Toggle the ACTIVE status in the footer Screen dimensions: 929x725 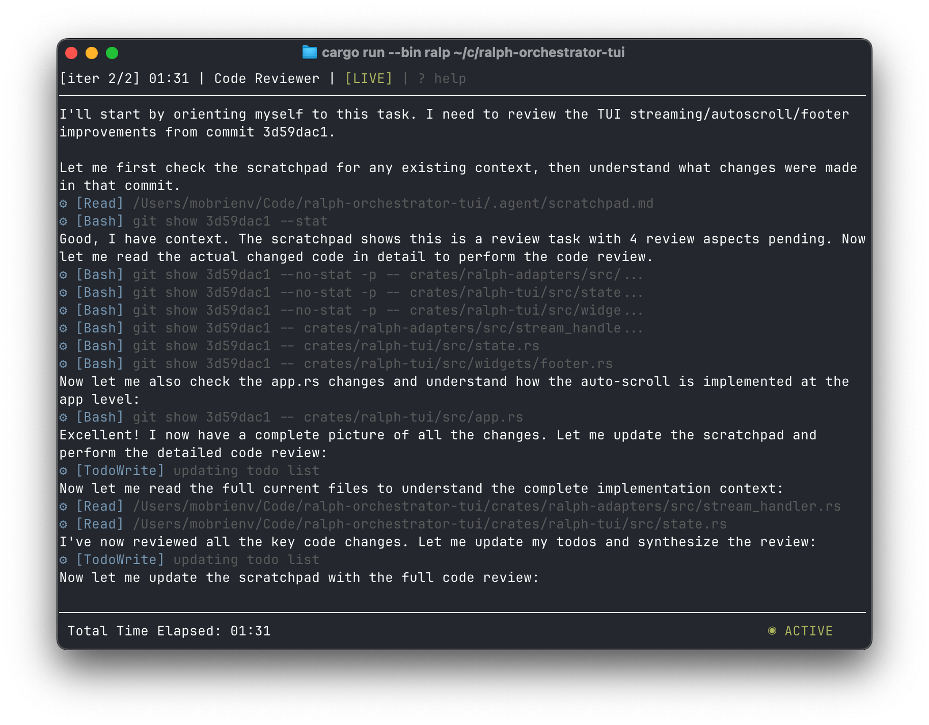[808, 630]
